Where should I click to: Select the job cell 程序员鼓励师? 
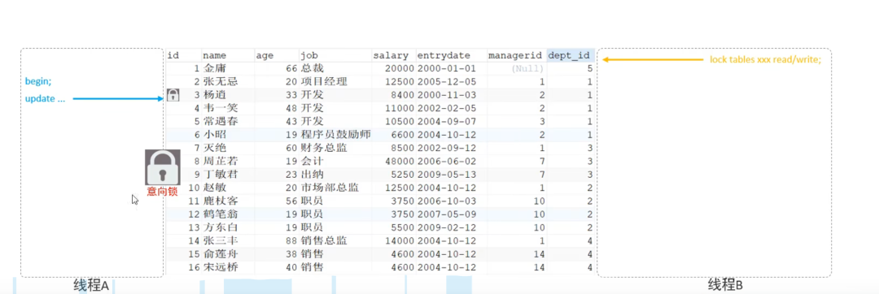click(335, 135)
